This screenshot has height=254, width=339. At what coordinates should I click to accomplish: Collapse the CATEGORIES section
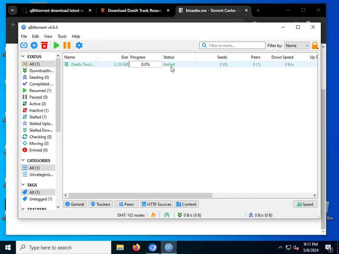point(23,160)
